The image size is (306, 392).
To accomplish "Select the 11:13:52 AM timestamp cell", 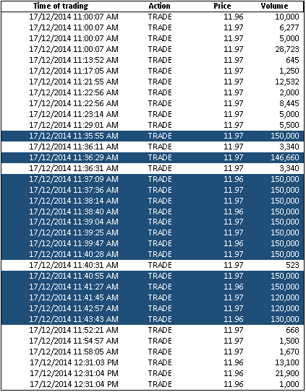I will [x=74, y=60].
